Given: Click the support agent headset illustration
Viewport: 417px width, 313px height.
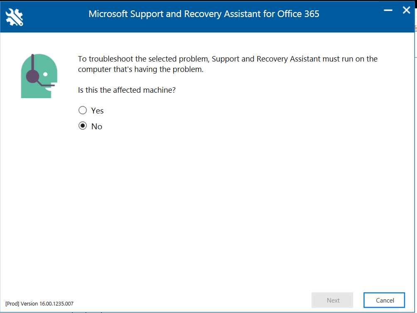Looking at the screenshot, I should 39,76.
